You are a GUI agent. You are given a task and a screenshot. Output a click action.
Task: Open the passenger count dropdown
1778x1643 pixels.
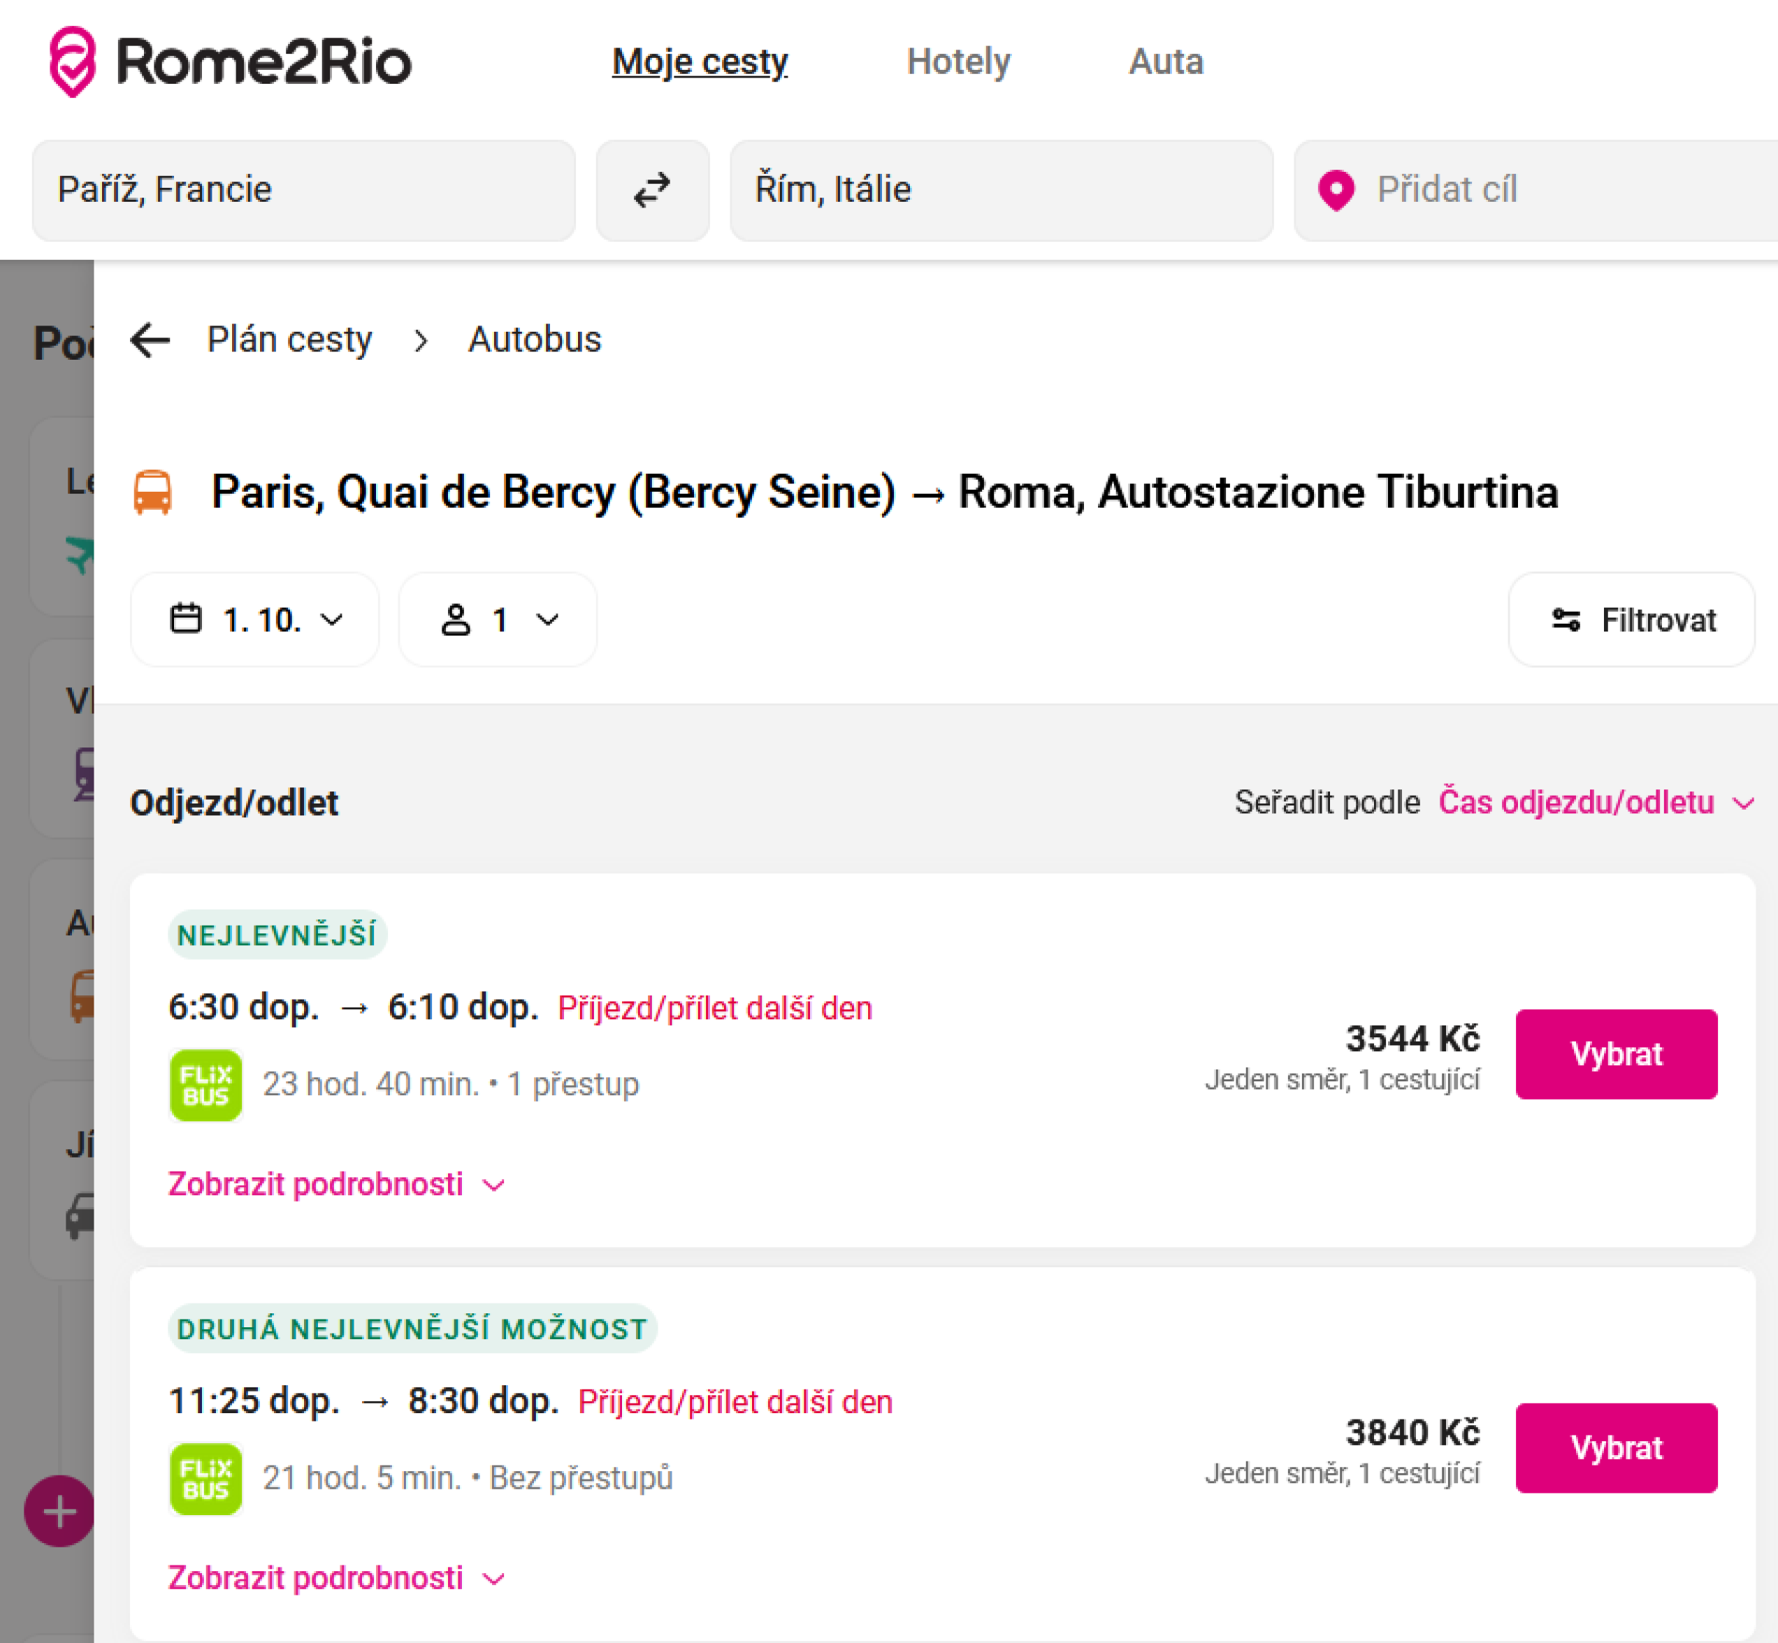[x=498, y=620]
